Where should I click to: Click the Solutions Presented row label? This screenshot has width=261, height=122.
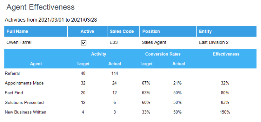(x=24, y=102)
